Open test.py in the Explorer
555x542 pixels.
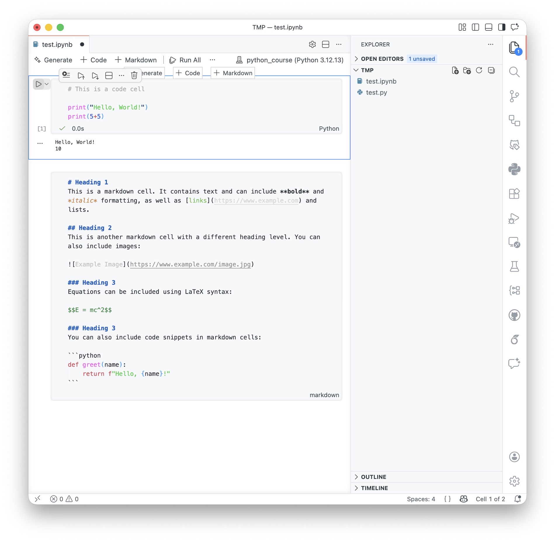(x=376, y=93)
